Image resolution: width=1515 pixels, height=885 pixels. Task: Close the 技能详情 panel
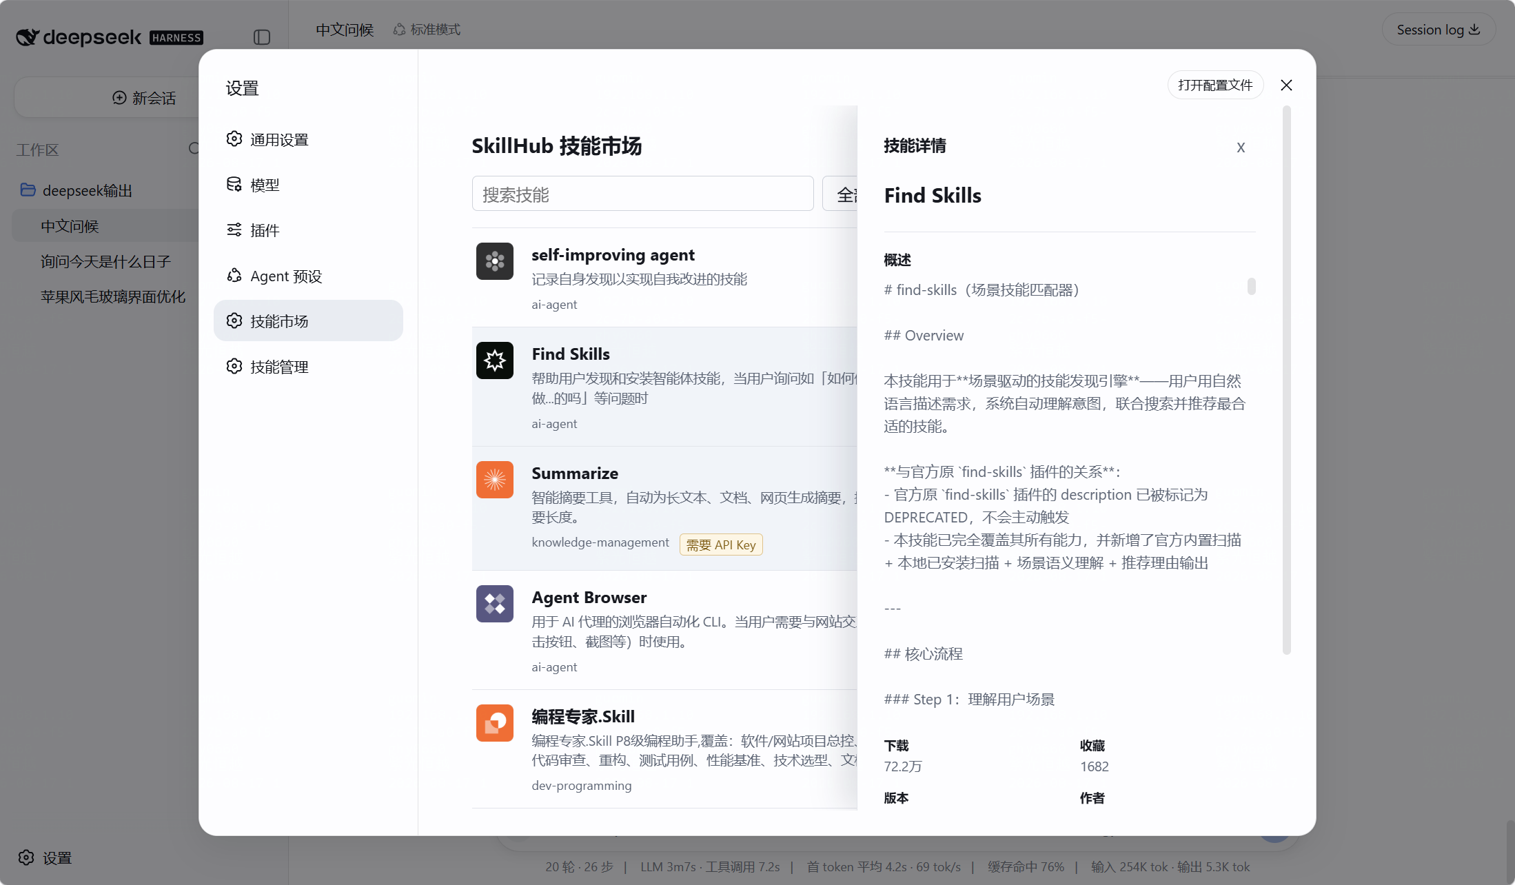point(1241,147)
